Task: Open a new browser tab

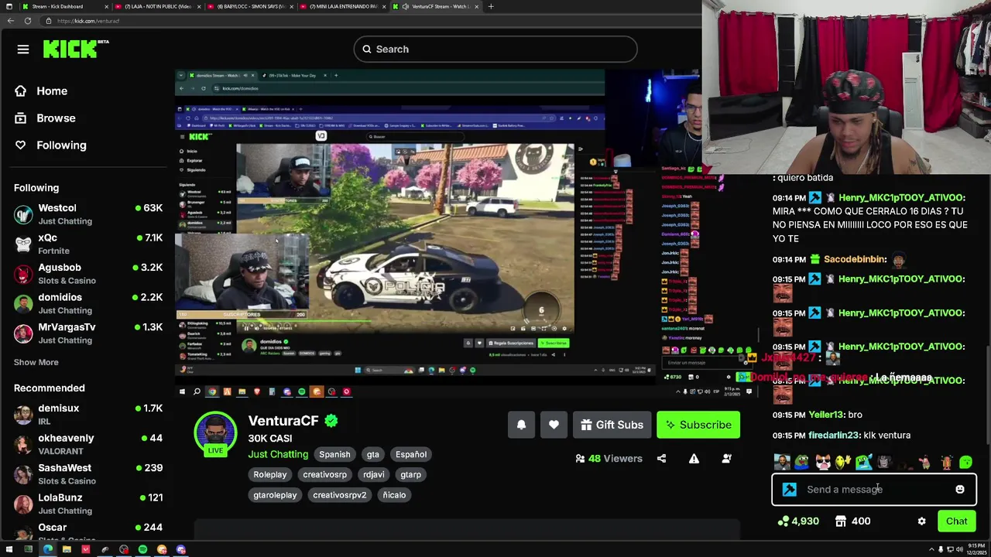Action: point(490,6)
